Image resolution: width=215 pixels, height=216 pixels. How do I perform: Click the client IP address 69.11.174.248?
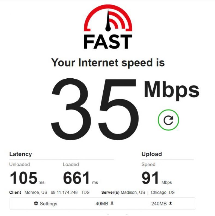(x=64, y=192)
